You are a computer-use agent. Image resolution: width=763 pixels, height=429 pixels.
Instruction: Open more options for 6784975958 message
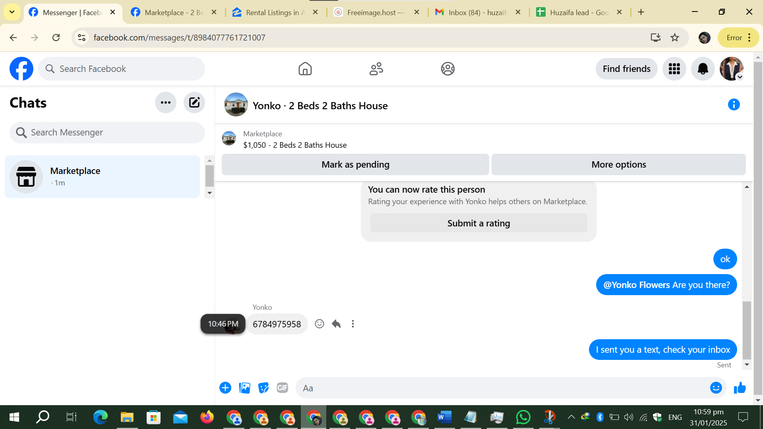(x=353, y=324)
